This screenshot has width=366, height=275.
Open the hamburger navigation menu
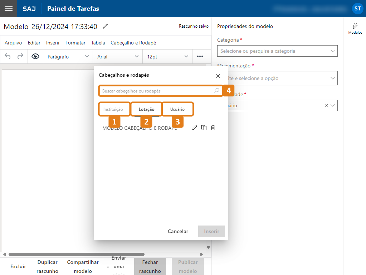click(9, 9)
